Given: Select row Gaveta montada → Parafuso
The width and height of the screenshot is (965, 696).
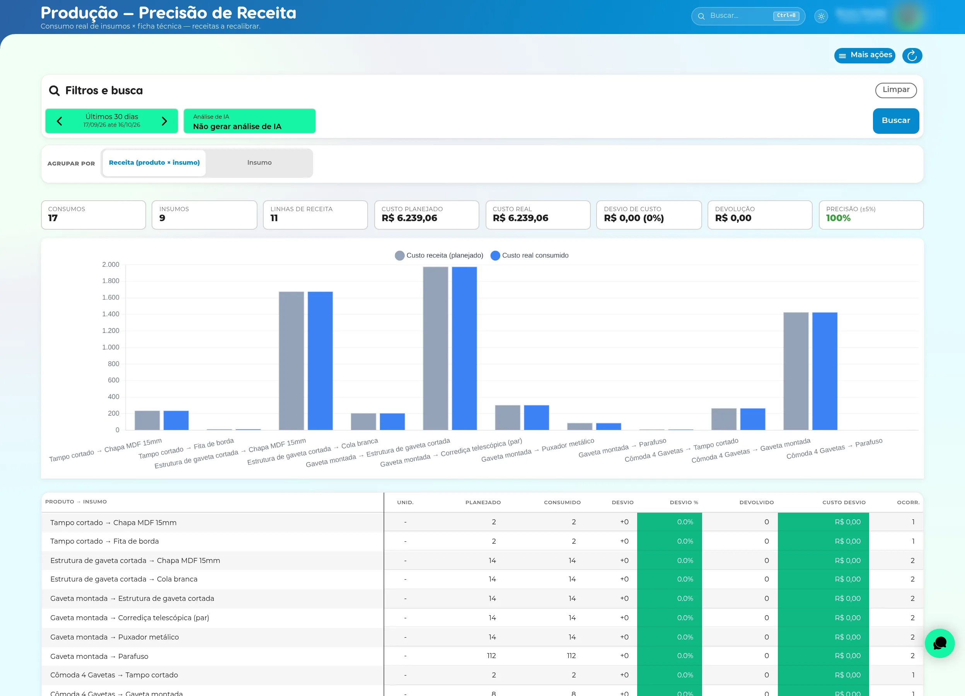Looking at the screenshot, I should [x=482, y=656].
